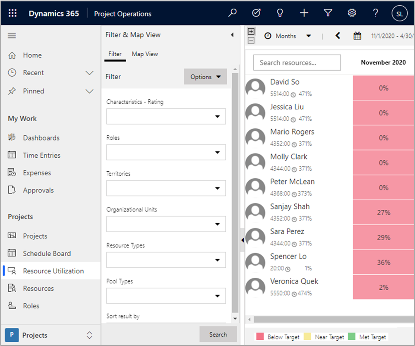Open the lightbulb insights icon

point(280,13)
